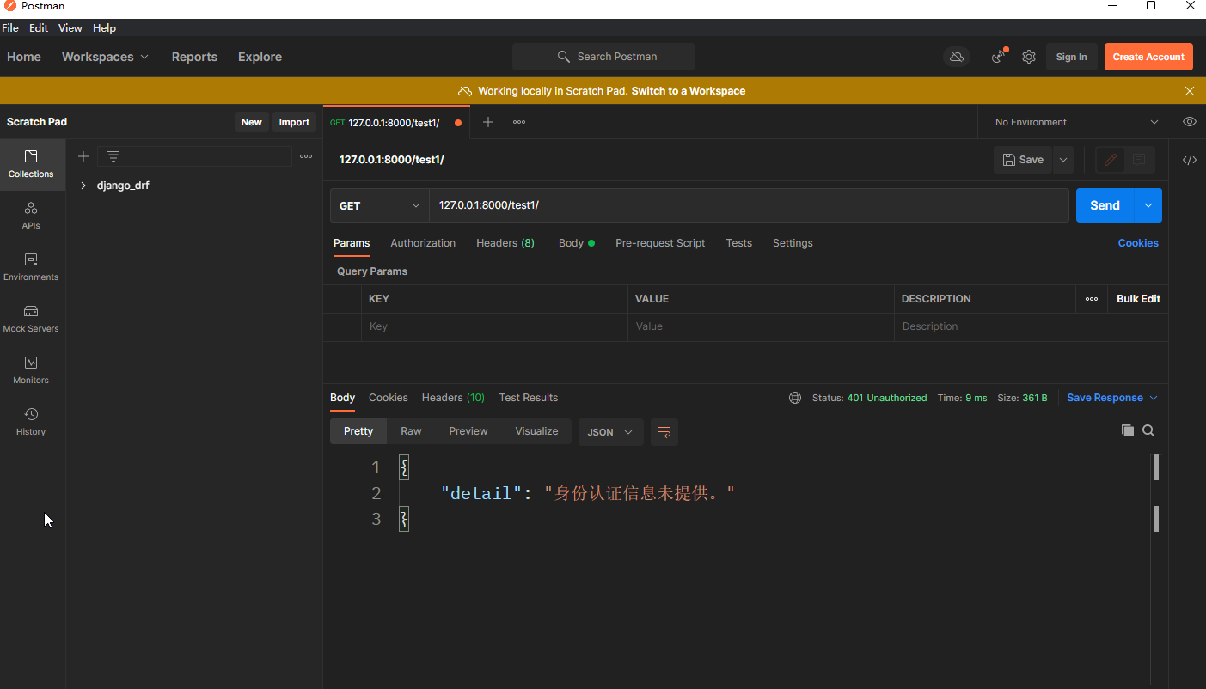Click the comments icon beside pencil
The width and height of the screenshot is (1206, 689).
click(1139, 160)
